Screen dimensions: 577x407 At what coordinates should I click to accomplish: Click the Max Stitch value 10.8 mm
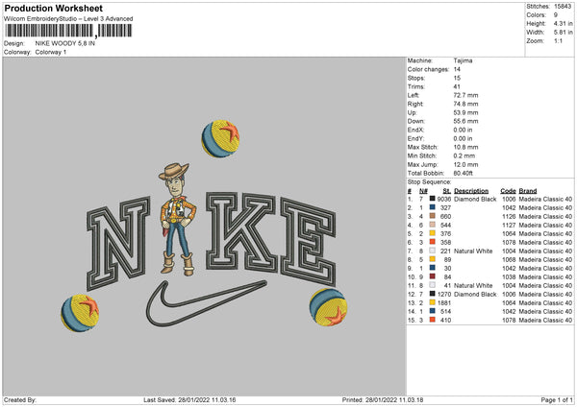465,147
